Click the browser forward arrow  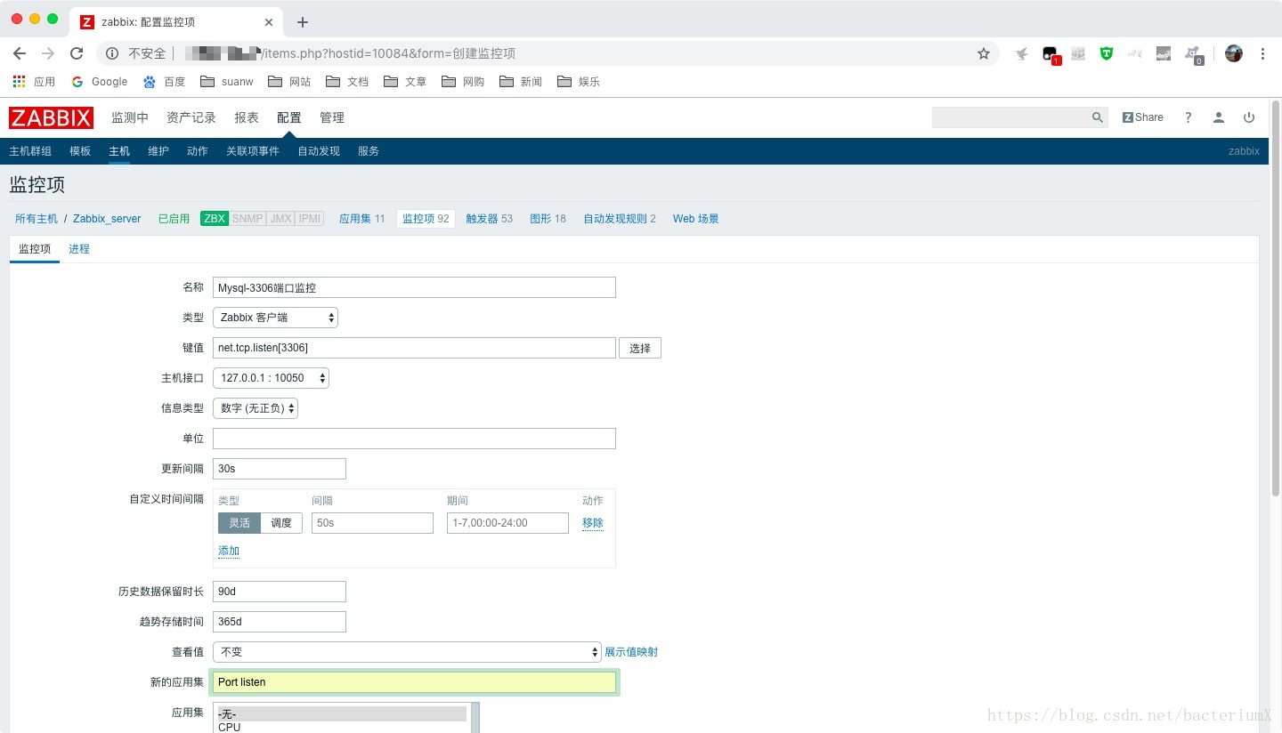tap(48, 53)
